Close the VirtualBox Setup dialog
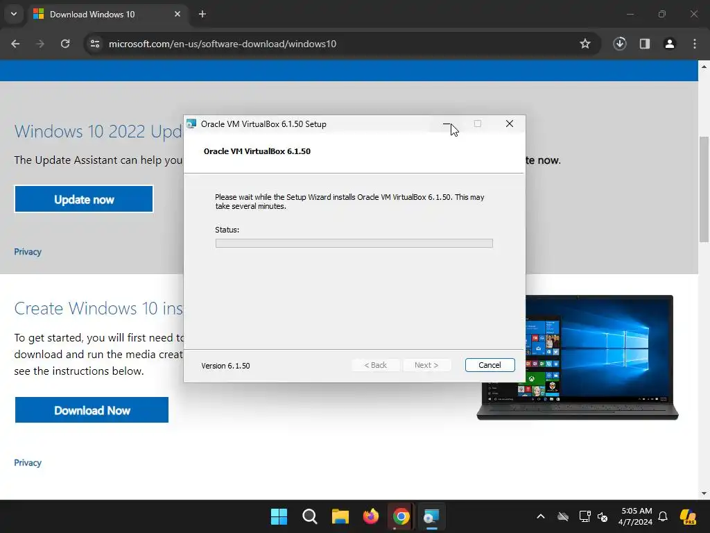710x533 pixels. coord(510,124)
